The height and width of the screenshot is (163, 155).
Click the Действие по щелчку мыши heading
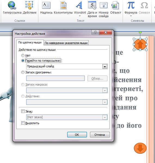(x=37, y=50)
